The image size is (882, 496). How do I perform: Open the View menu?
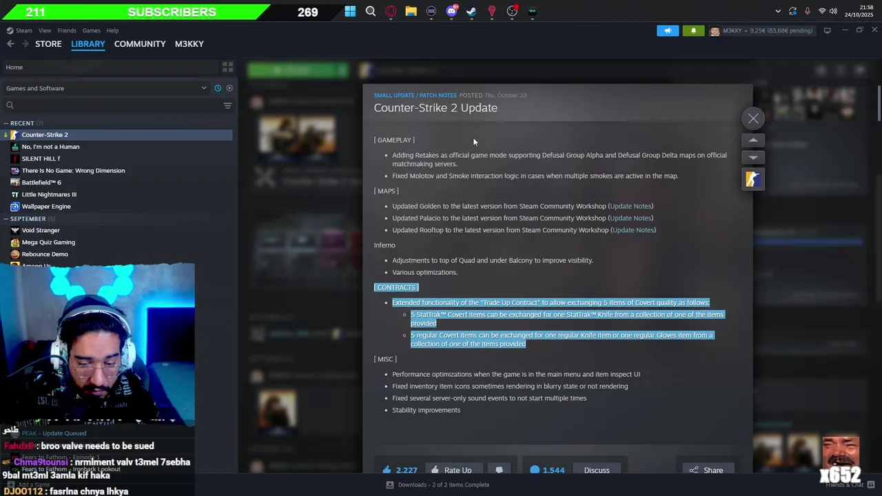pyautogui.click(x=45, y=30)
